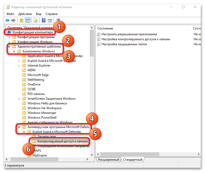
Task: Expand the Exploit Guard в Microsoft Defender node under Компоненты Windows
Action: [19, 61]
